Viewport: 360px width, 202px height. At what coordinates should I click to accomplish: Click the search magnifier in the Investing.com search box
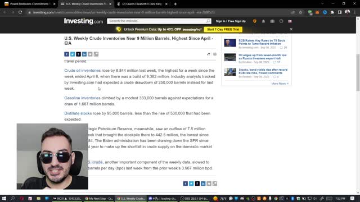(208, 21)
